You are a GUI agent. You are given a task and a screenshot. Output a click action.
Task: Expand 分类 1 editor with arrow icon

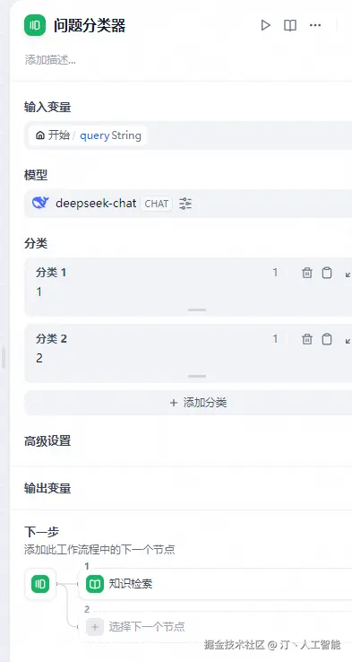click(x=348, y=274)
